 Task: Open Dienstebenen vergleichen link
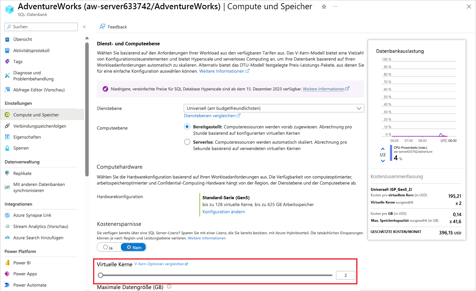[x=212, y=116]
